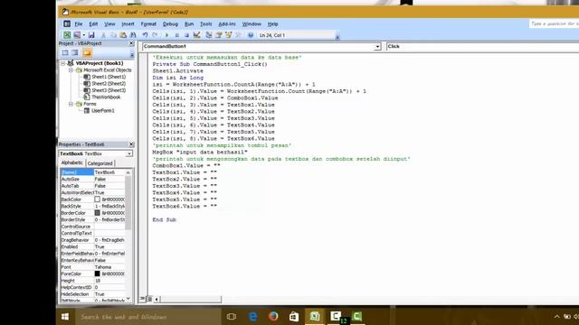Select Sheet3 (Sheet3) in project tree
Image resolution: width=579 pixels, height=325 pixels.
tap(109, 90)
